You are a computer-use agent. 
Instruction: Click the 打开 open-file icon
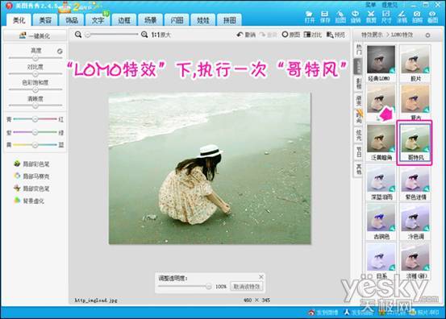coord(310,17)
